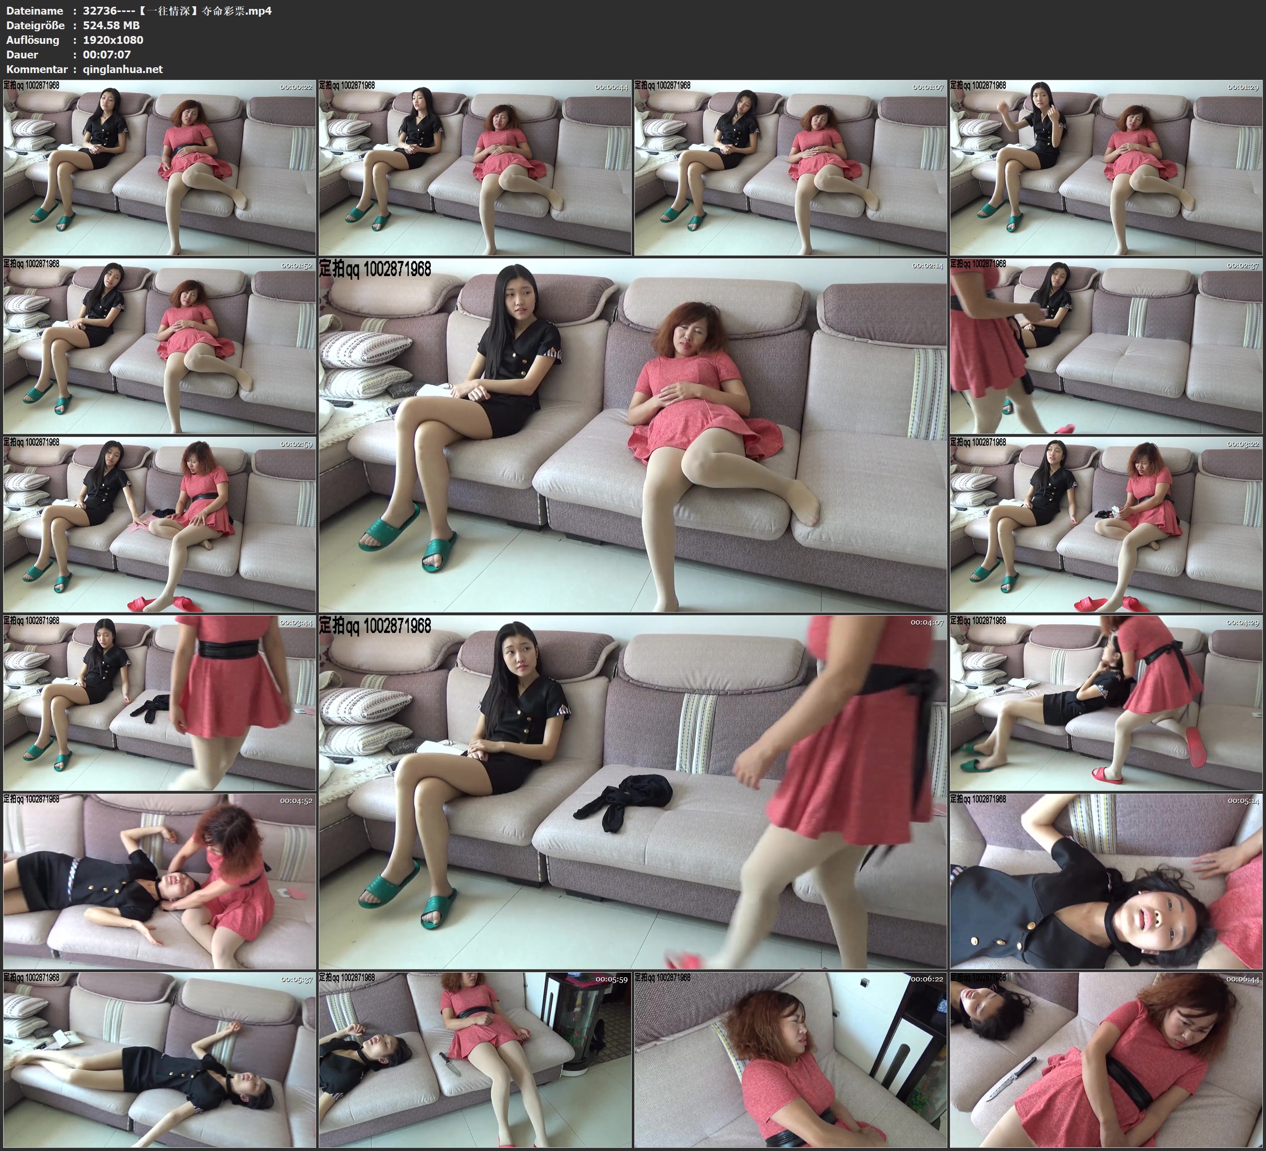Screen dimensions: 1266x1151
Task: Click the thumbnail timestamped 00:04:29
Action: pos(1106,702)
